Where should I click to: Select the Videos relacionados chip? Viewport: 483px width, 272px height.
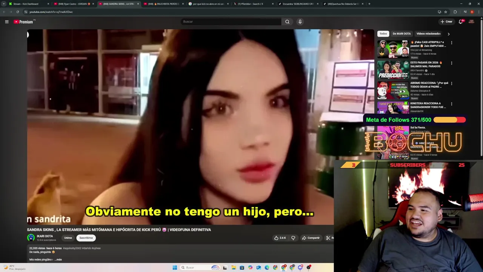pos(429,34)
